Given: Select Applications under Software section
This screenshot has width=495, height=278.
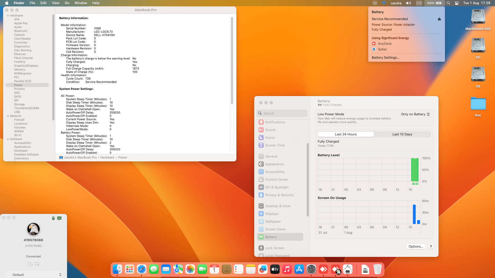Looking at the screenshot, I should pos(22,147).
